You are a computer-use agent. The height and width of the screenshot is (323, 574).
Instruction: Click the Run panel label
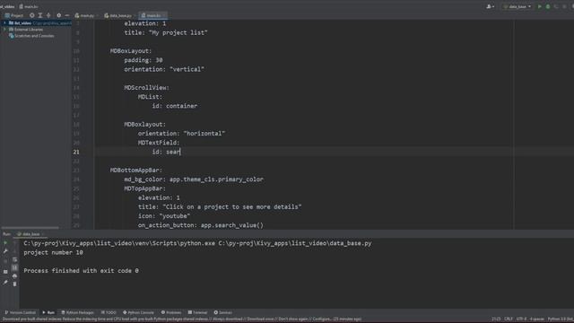[6, 233]
